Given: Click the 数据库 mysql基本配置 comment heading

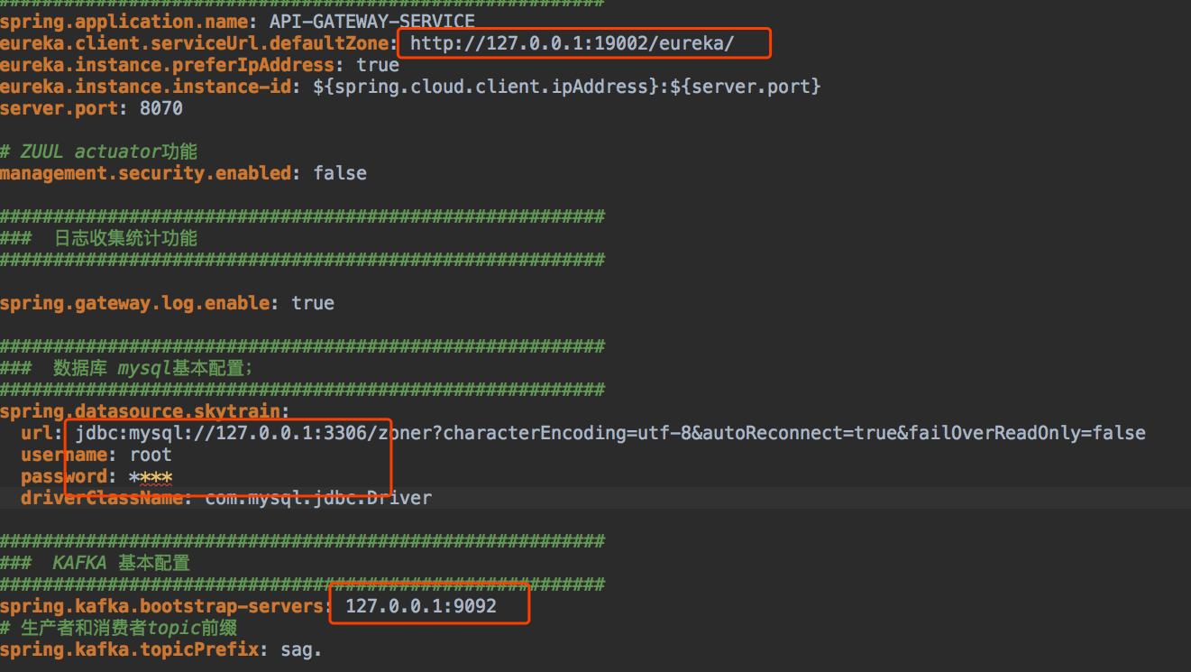Looking at the screenshot, I should tap(127, 368).
